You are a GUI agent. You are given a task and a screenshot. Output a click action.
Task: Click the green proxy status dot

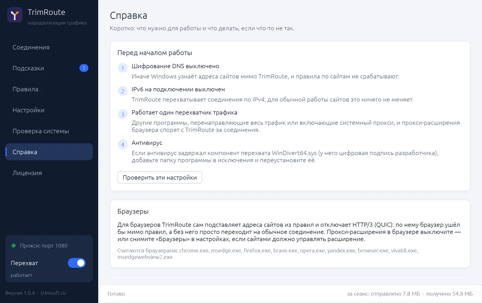[x=14, y=246]
